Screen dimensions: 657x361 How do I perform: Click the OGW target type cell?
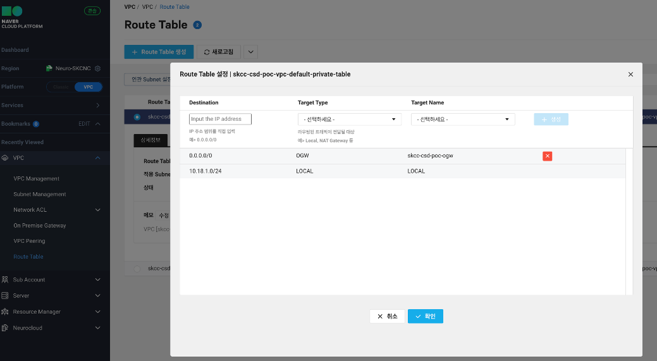coord(302,156)
